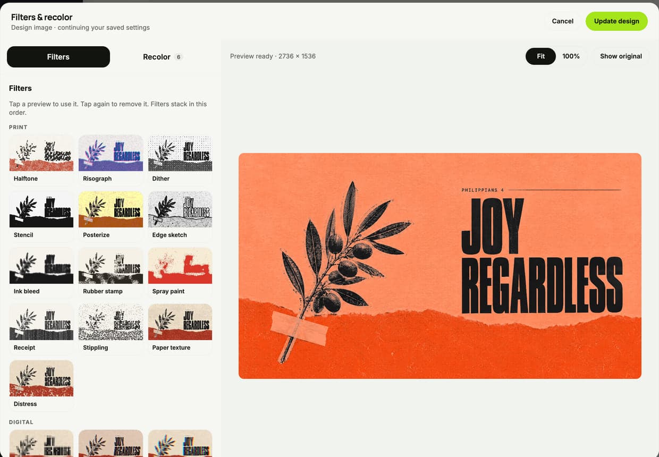Click the "Filters & recolor" dialog title
The image size is (659, 457).
[x=42, y=17]
